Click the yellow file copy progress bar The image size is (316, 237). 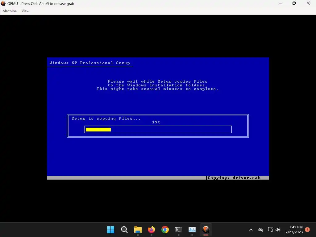(x=98, y=130)
